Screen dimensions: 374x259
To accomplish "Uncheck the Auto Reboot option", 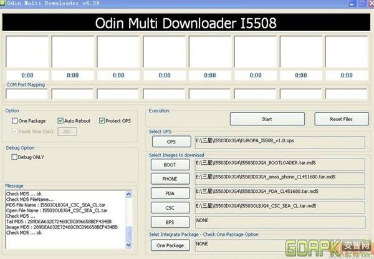I will [x=60, y=121].
